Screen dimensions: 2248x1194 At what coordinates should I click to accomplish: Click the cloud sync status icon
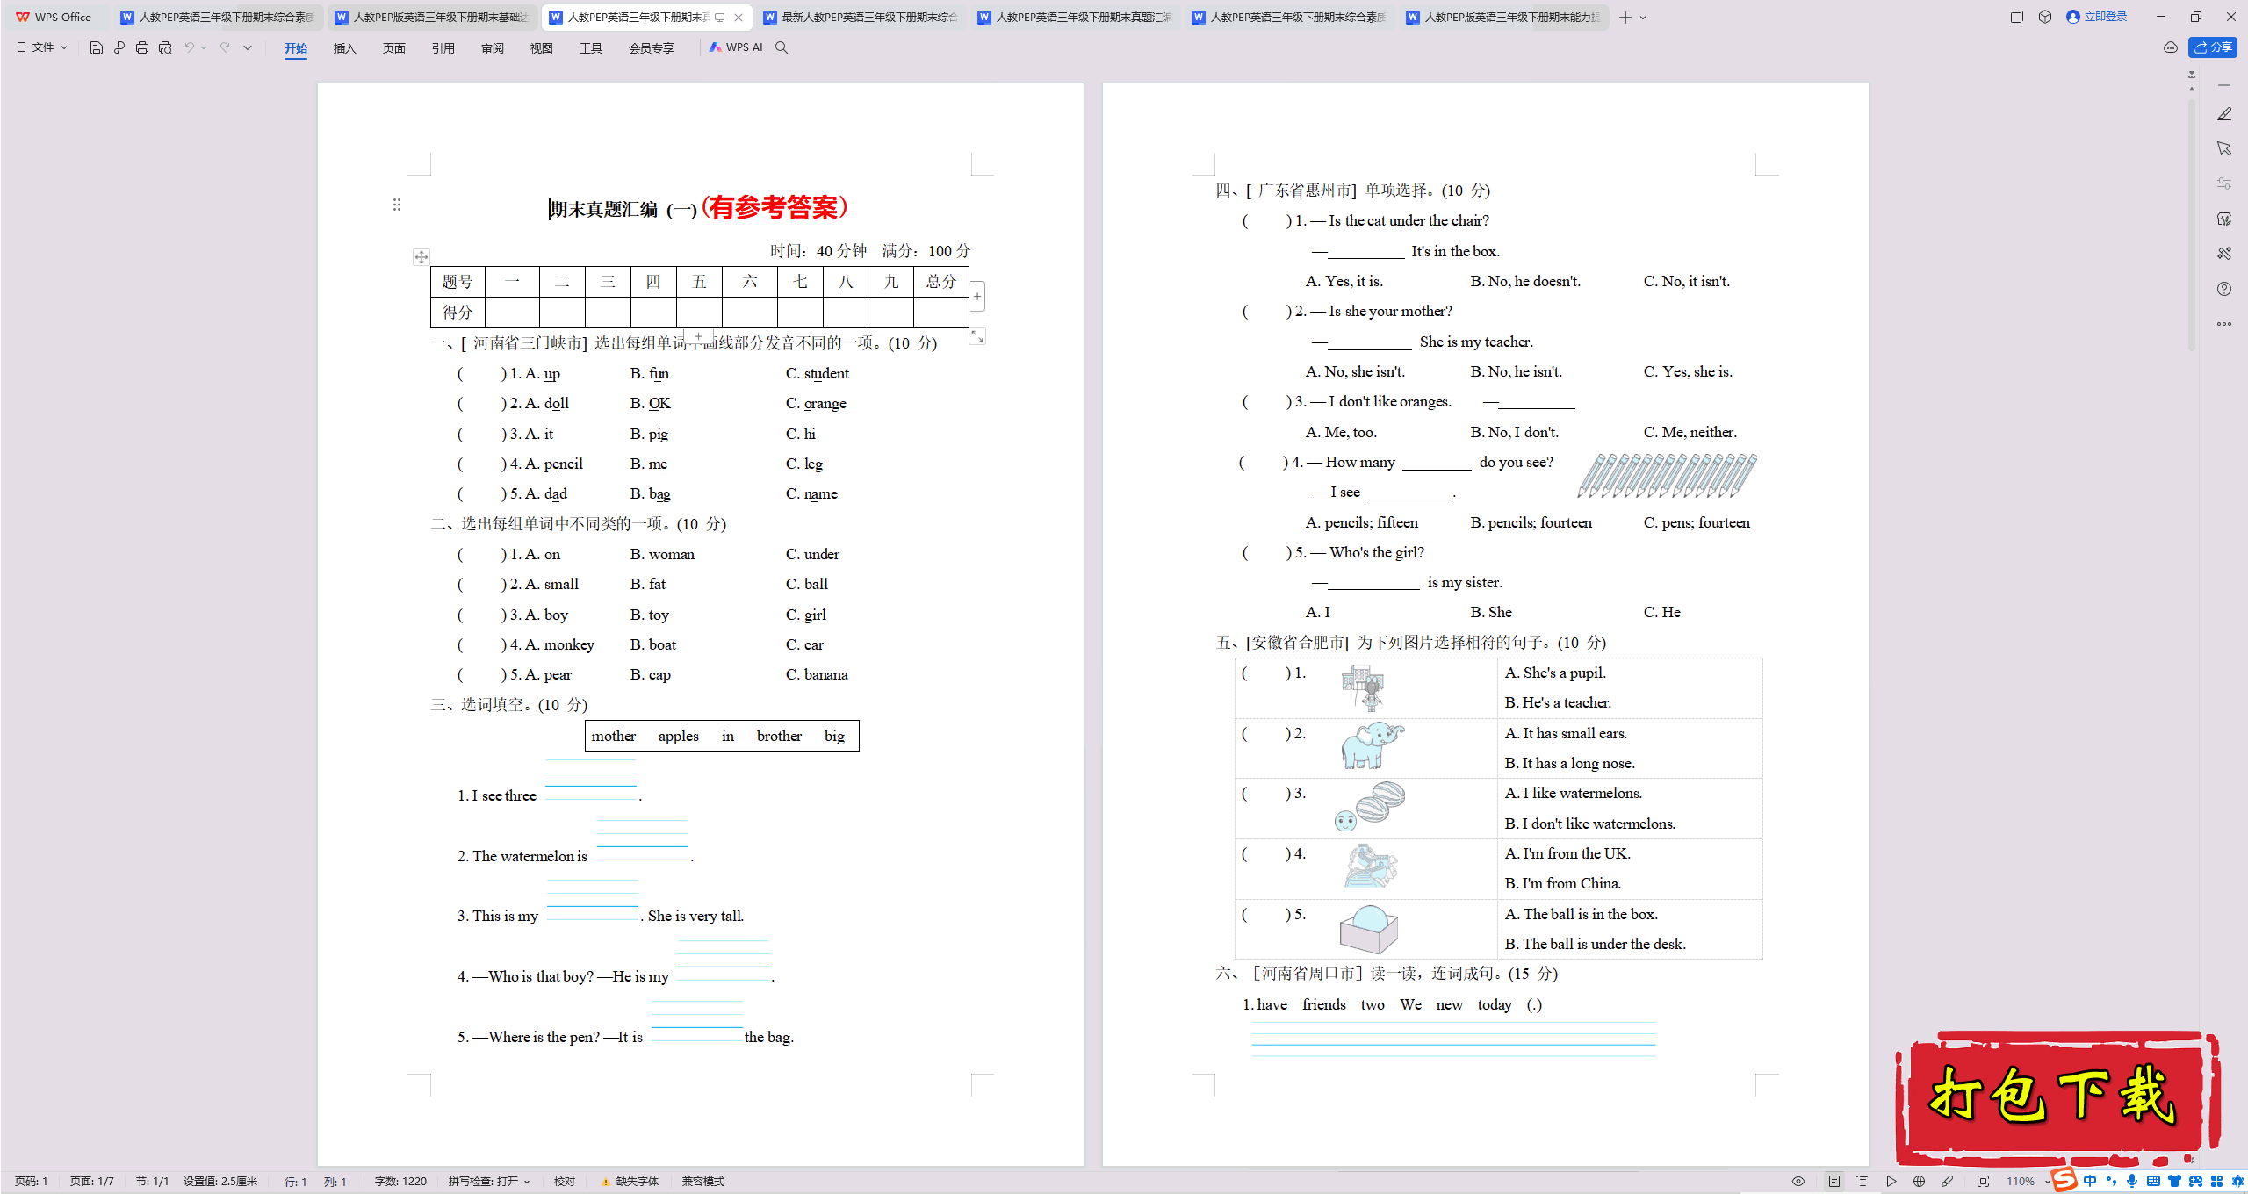coord(2171,47)
